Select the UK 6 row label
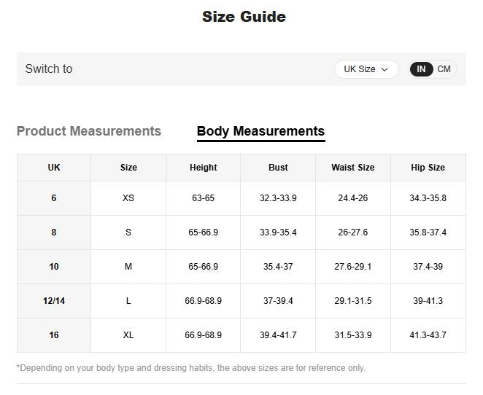 point(54,198)
